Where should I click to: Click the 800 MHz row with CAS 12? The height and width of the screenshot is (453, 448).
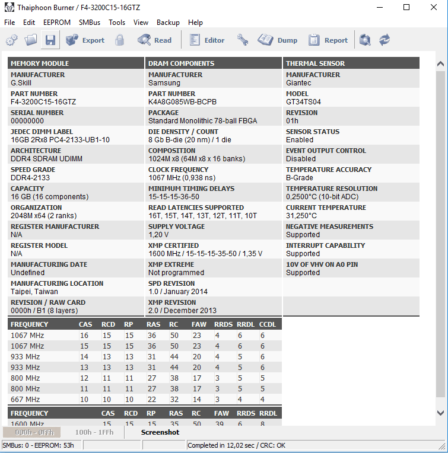(145, 378)
